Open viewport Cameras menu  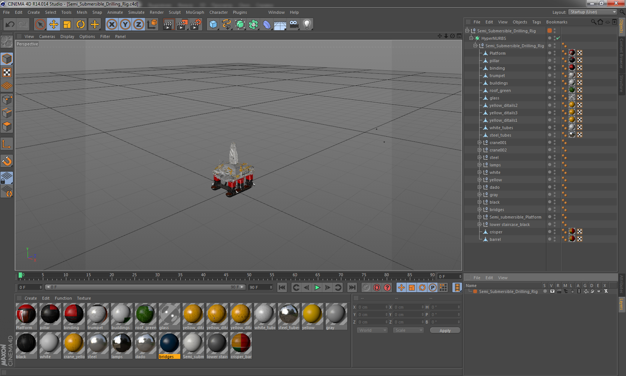point(47,36)
